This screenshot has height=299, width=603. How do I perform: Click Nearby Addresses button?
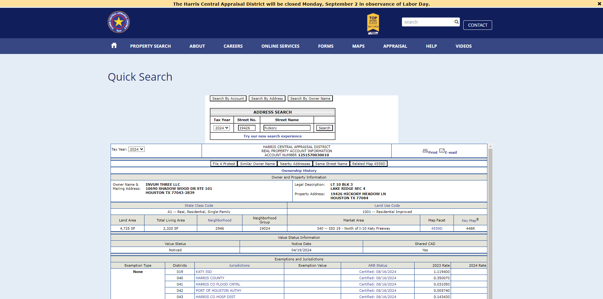click(295, 164)
